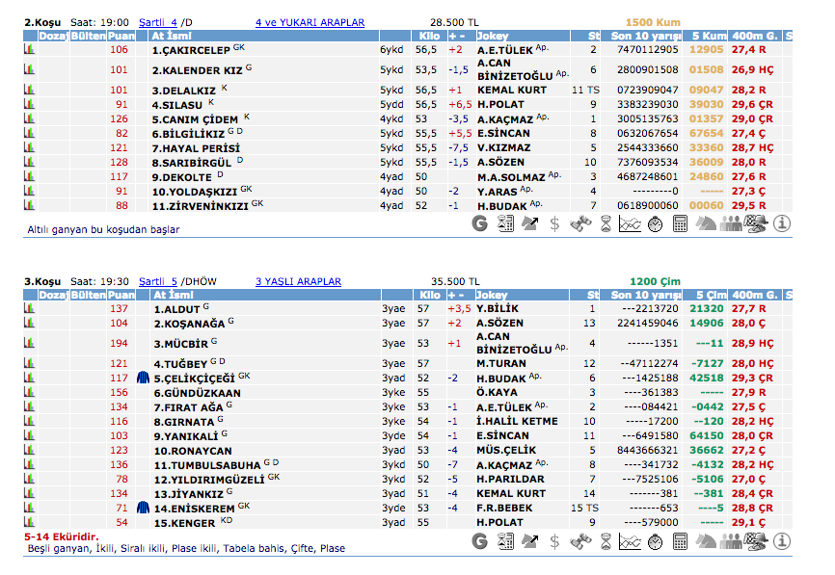Click the calculator icon under race 3
The width and height of the screenshot is (835, 575).
point(681,542)
